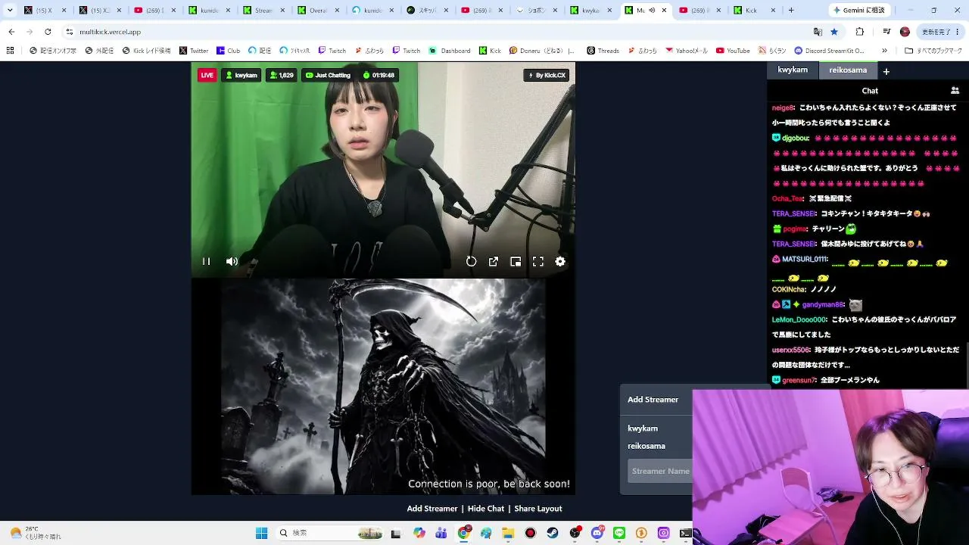Click the LeMon_Dooo000 username in chat
Screen dimensions: 969x545
(x=799, y=319)
